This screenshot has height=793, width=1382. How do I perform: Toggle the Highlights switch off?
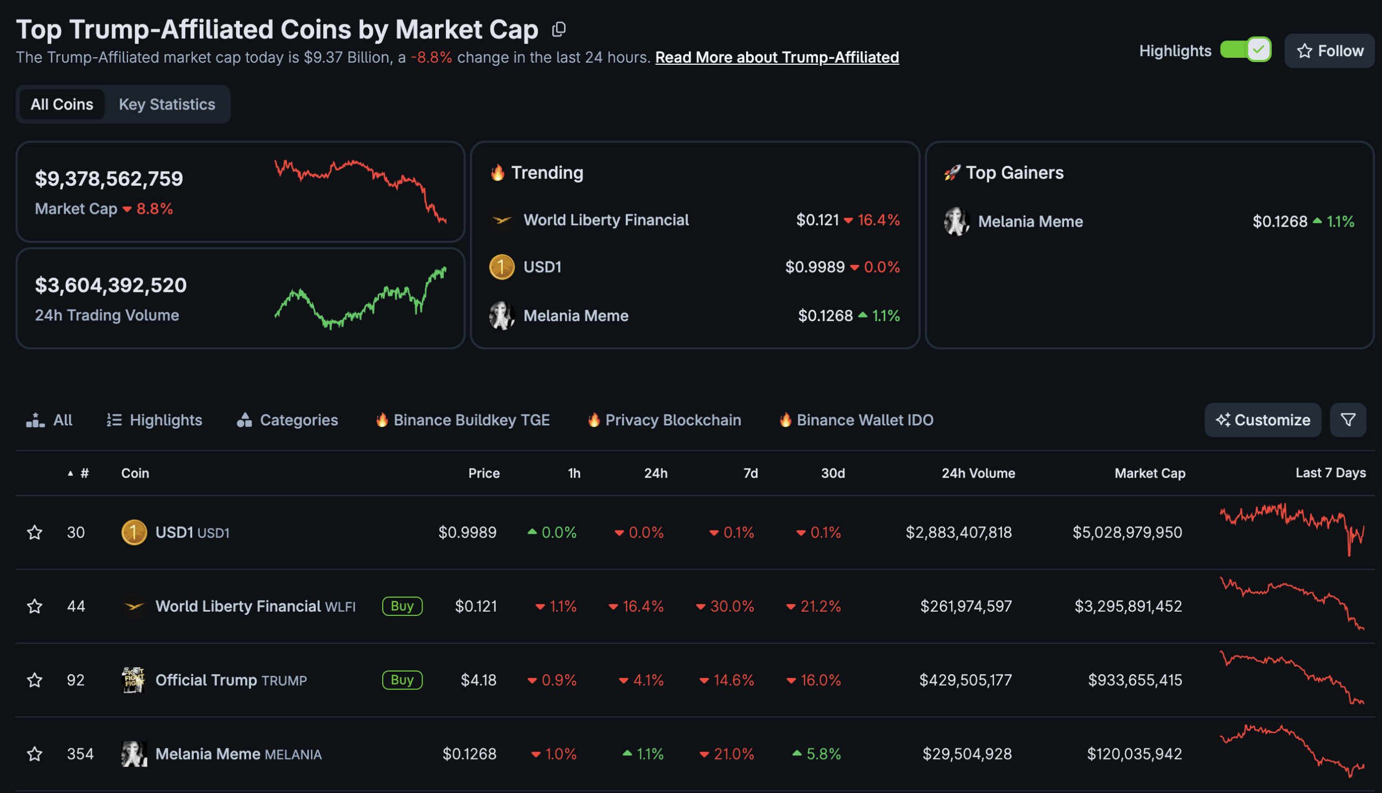1245,51
